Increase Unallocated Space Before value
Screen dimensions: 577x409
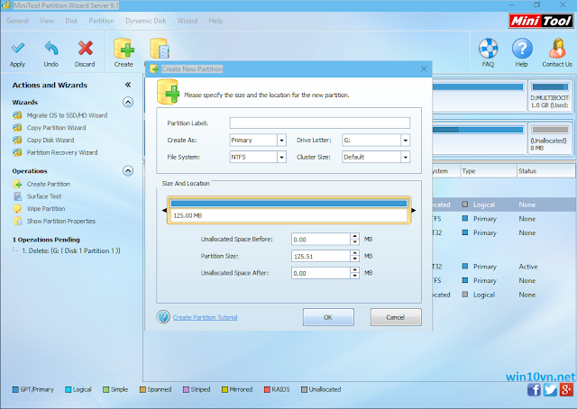click(354, 236)
